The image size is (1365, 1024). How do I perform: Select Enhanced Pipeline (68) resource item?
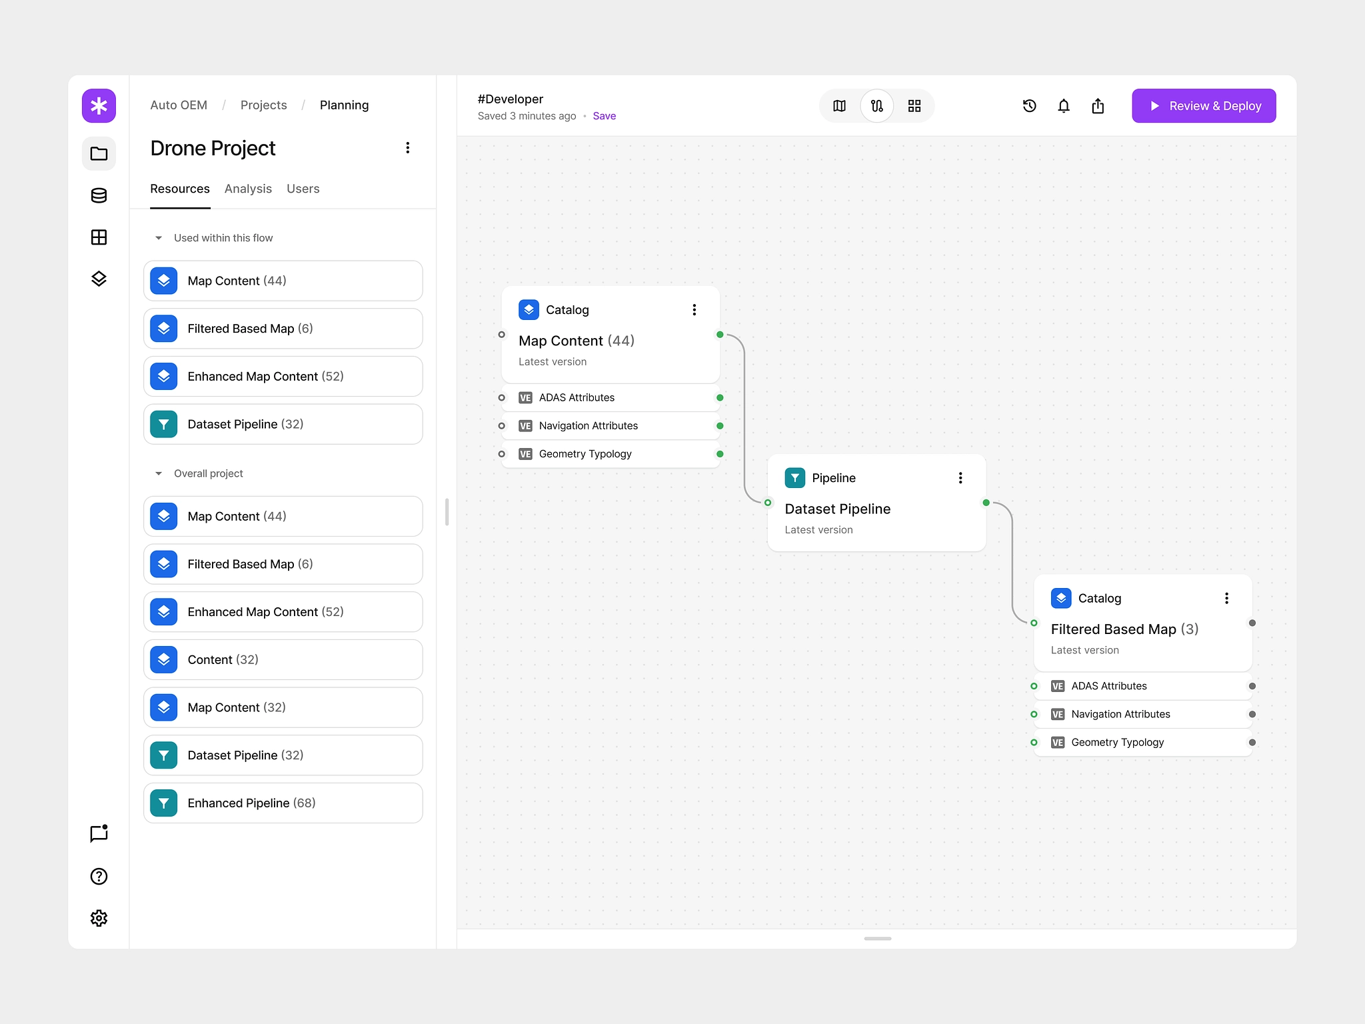tap(283, 803)
